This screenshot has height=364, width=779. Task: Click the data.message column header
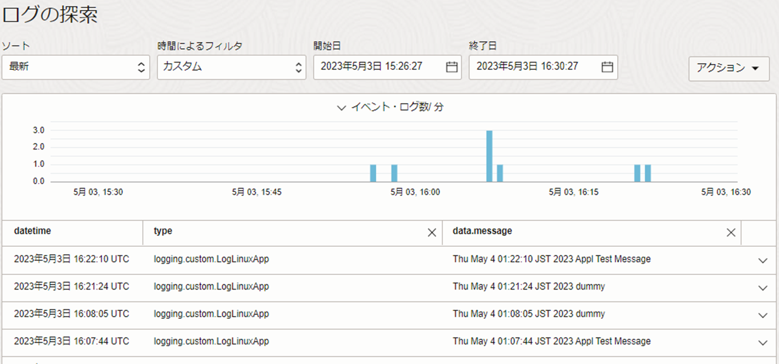482,231
